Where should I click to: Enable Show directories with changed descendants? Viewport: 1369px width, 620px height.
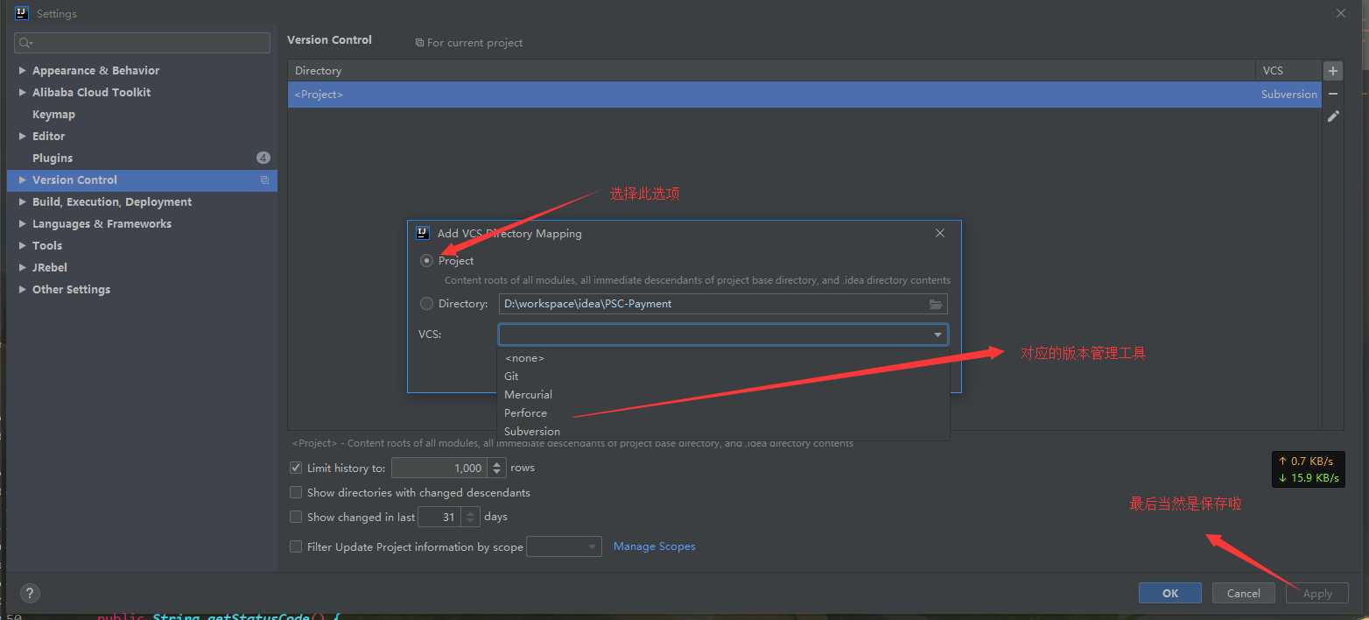point(296,492)
